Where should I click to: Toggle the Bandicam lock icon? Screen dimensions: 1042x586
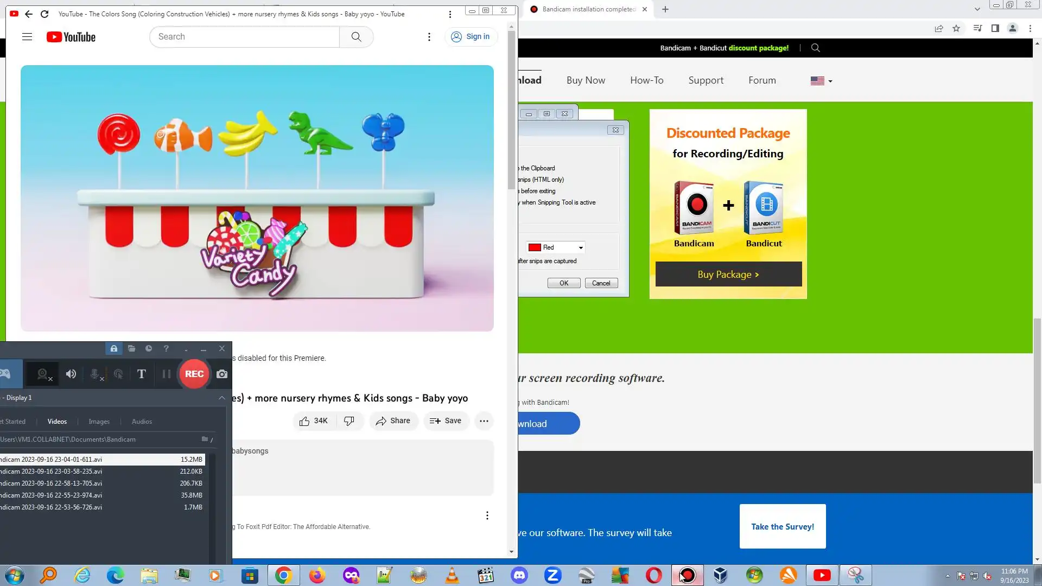pos(114,349)
